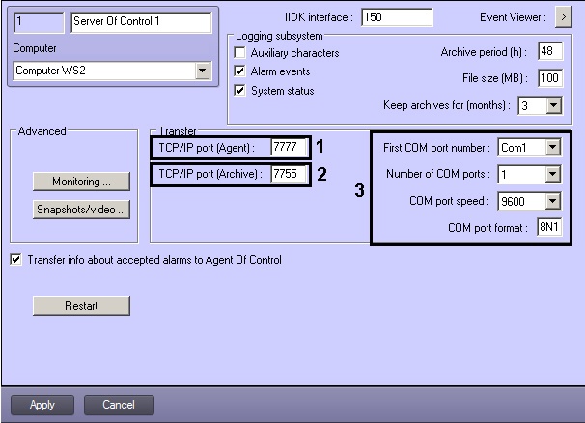
Task: Click the IIDK interface label
Action: click(319, 17)
